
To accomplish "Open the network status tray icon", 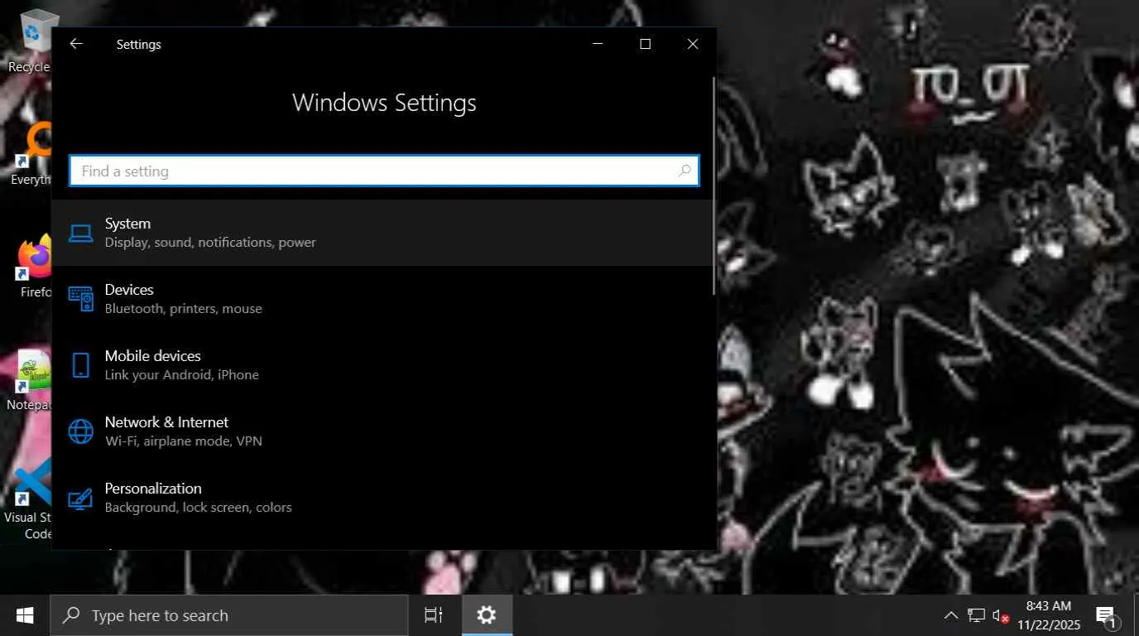I will click(977, 615).
